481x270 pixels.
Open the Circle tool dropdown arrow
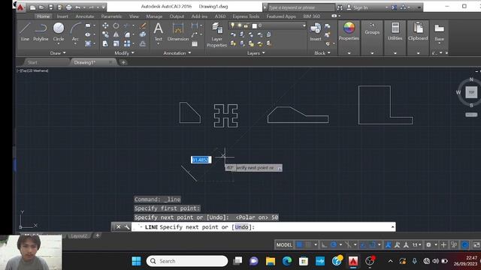[x=59, y=44]
